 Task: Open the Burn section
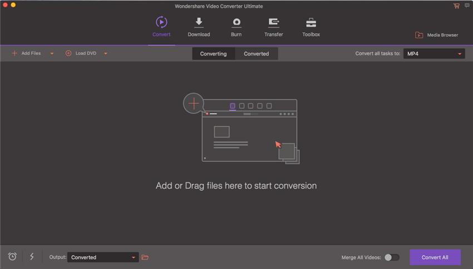[x=236, y=27]
